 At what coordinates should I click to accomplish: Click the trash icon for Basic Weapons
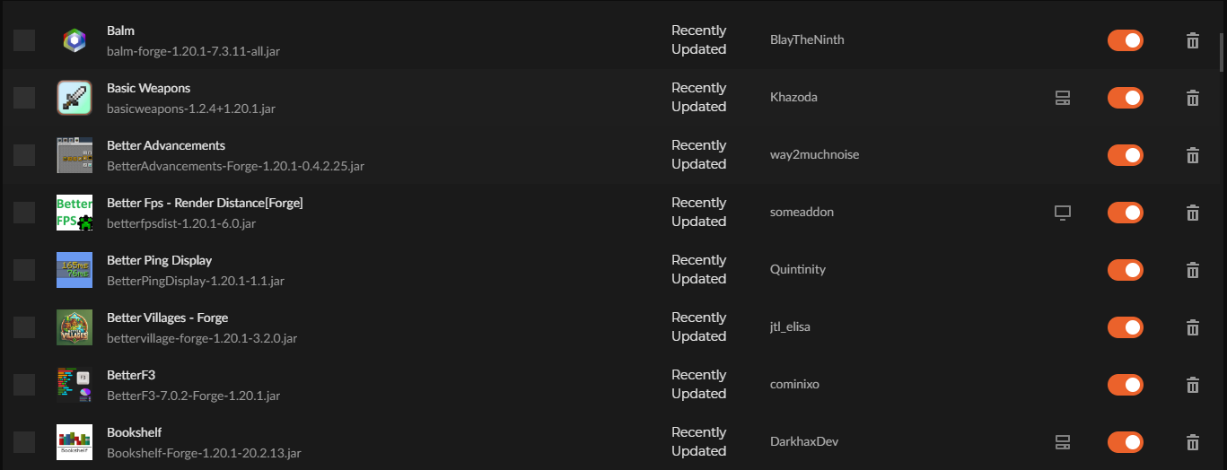1192,98
